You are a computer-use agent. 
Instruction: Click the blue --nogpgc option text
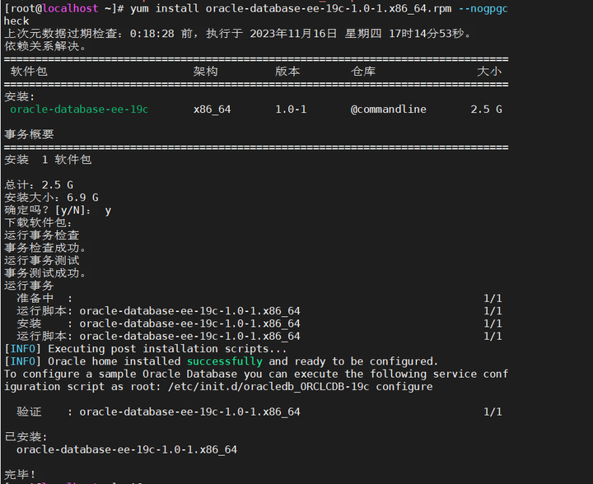[483, 8]
